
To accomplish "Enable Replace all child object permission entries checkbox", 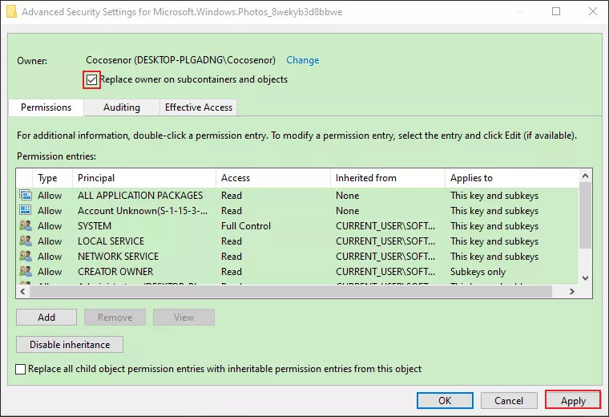I will click(x=21, y=369).
